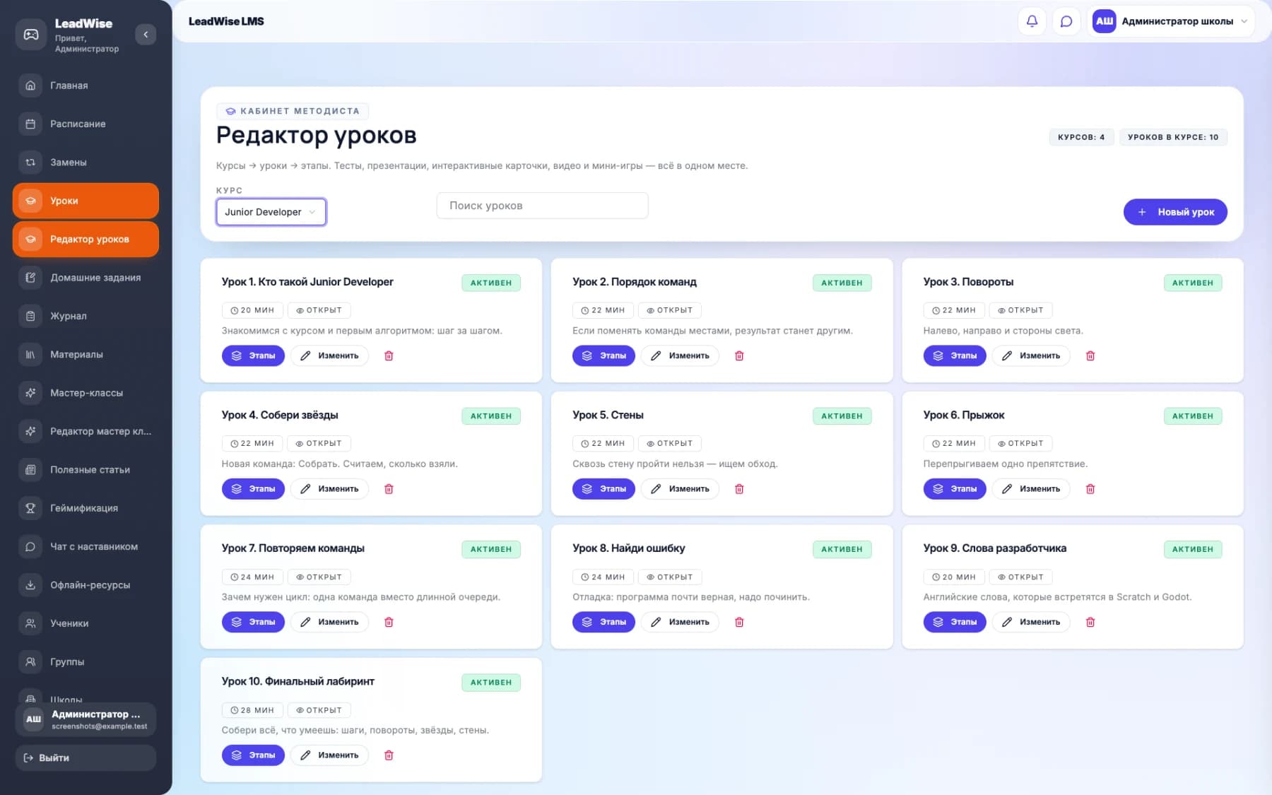
Task: Click the Администратор profile card in sidebar
Action: click(x=86, y=719)
